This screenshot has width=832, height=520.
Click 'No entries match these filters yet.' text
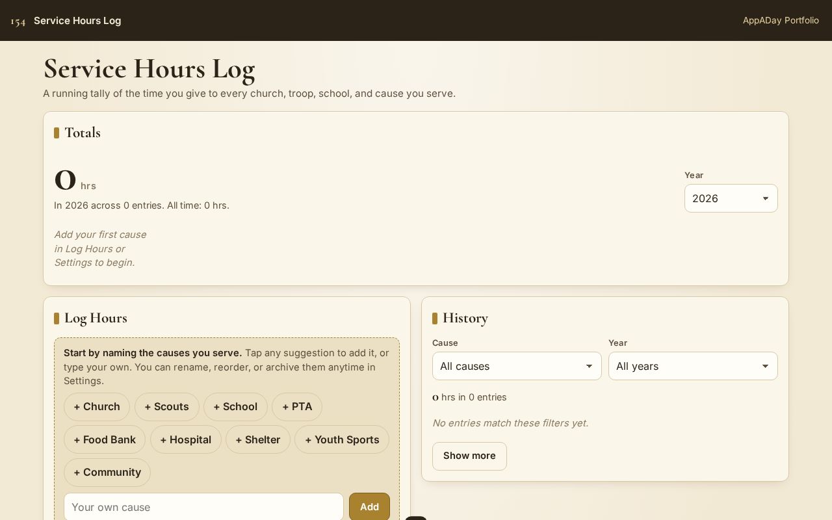(x=510, y=422)
